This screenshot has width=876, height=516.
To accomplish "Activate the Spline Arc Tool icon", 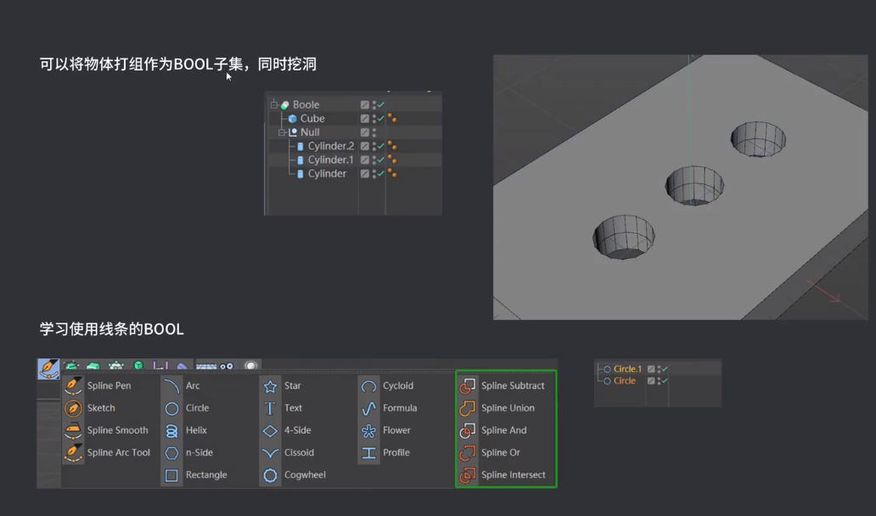I will point(73,453).
